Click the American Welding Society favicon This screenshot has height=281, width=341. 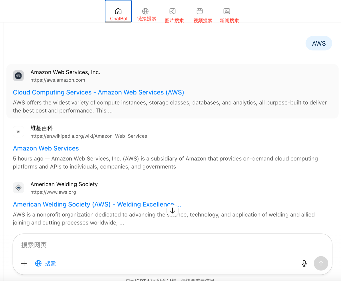pyautogui.click(x=19, y=188)
